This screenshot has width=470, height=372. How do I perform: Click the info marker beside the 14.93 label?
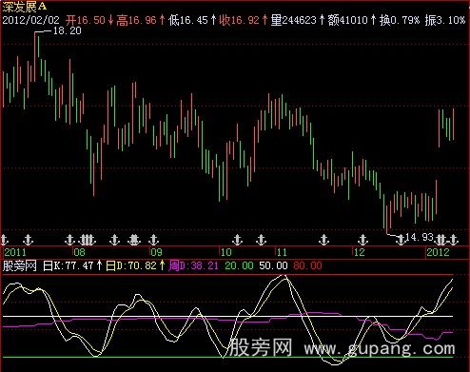[401, 240]
